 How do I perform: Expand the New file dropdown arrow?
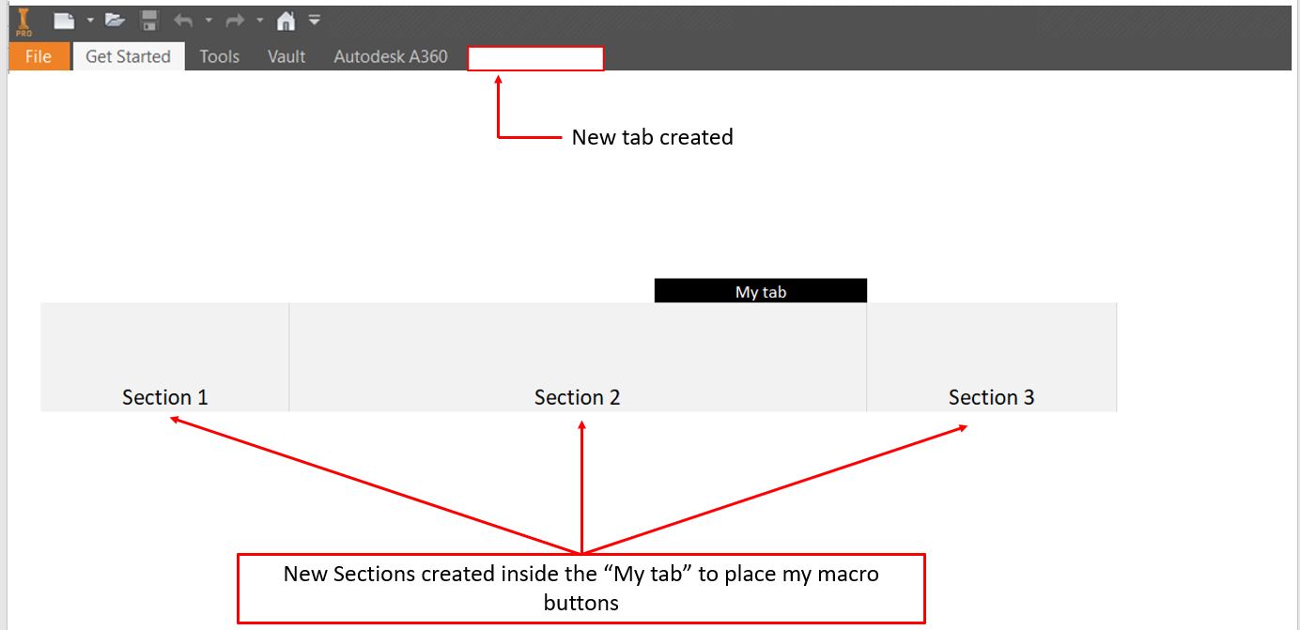(90, 20)
